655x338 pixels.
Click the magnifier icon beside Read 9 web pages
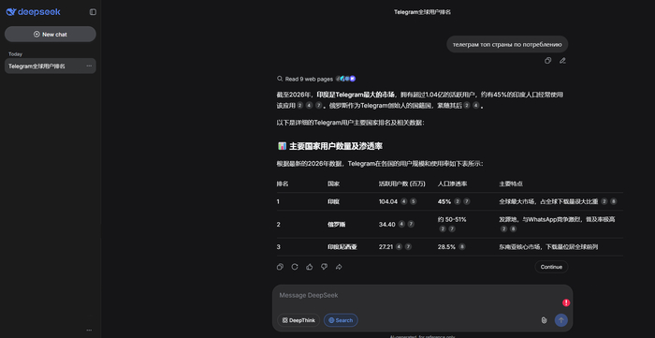[x=280, y=79]
